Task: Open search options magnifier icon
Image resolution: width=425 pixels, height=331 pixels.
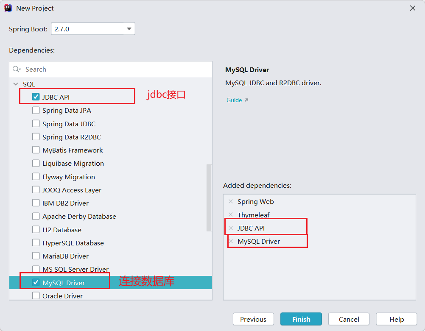Action: click(x=17, y=69)
